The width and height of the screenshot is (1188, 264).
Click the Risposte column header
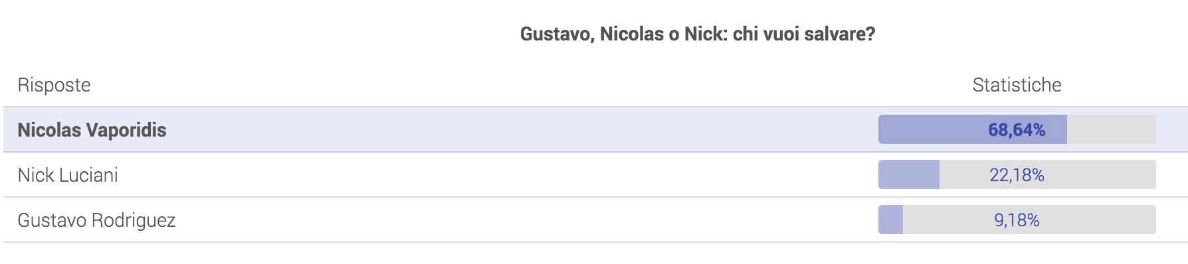point(54,85)
